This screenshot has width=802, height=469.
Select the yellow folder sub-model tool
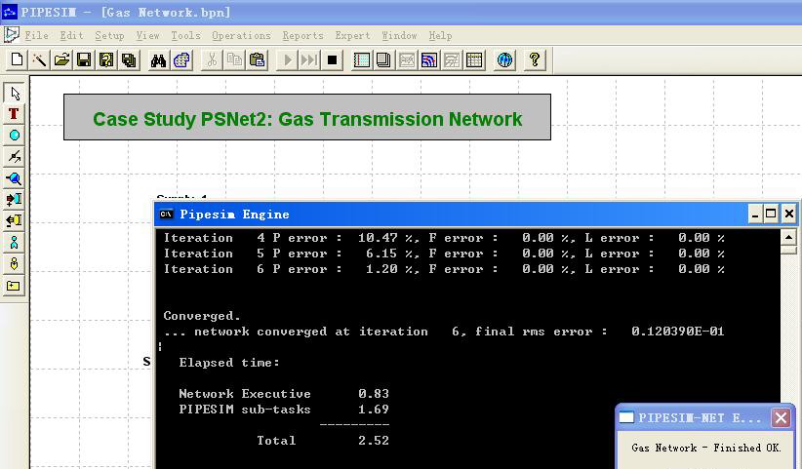pos(14,286)
